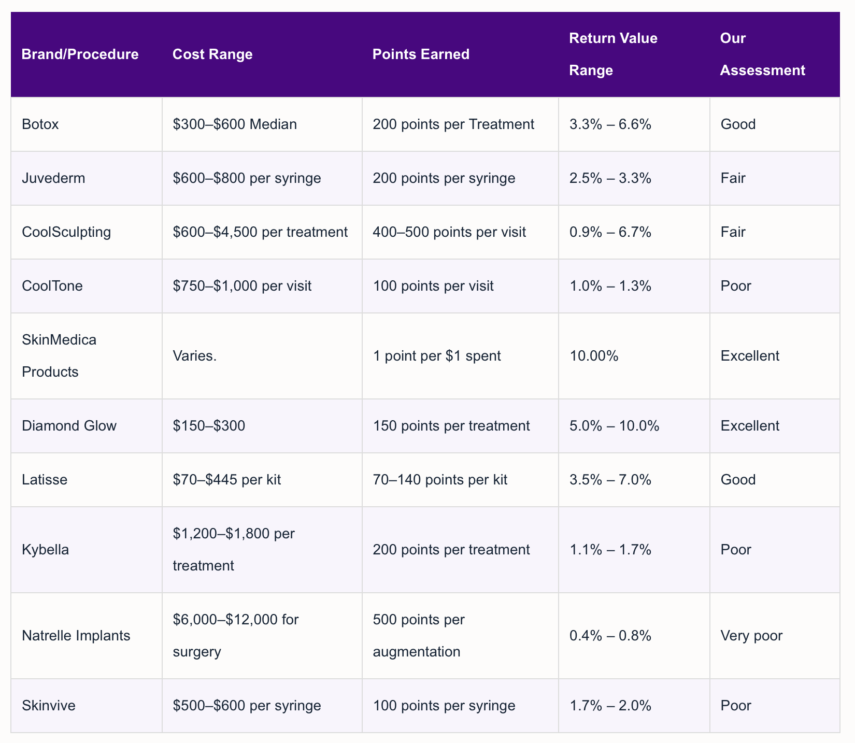Click the 3.3% – 6.6% return value
The width and height of the screenshot is (855, 743).
coord(610,124)
